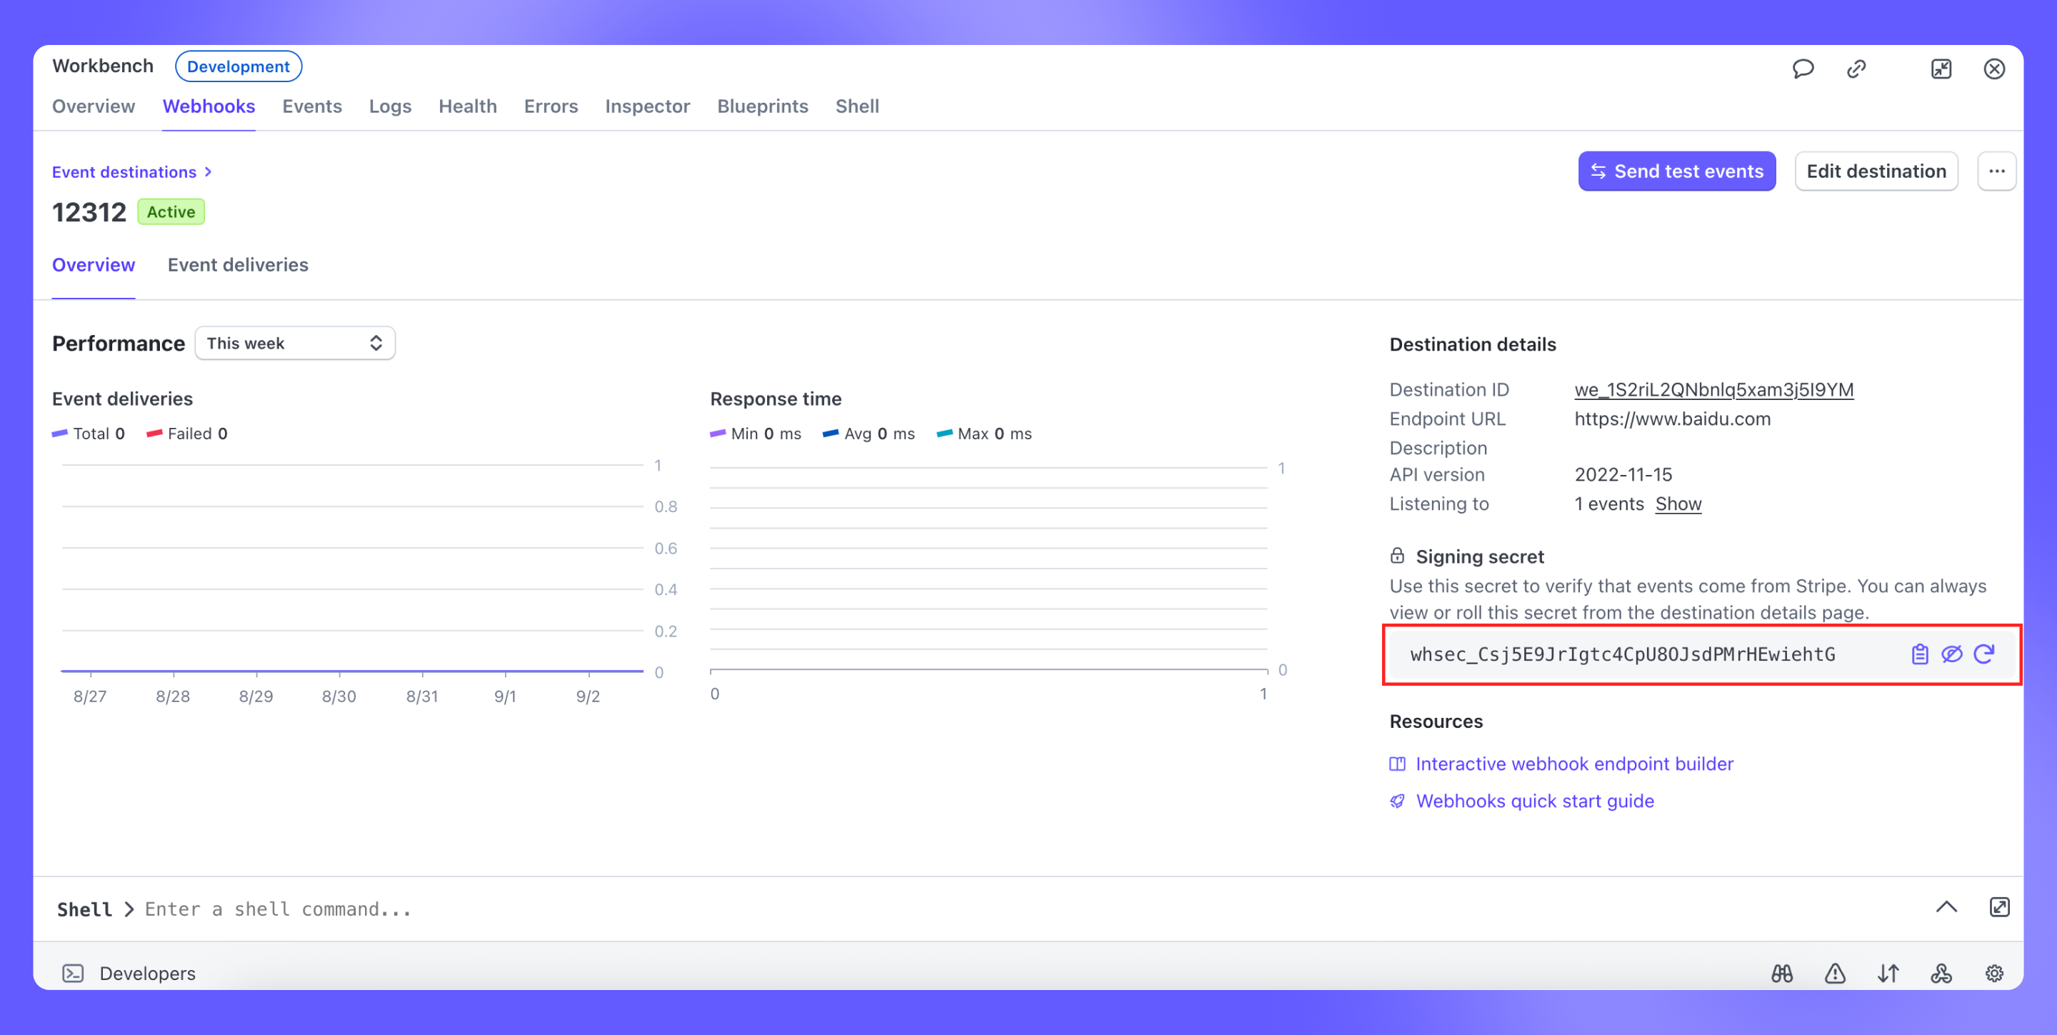Click Edit destination button

pos(1876,171)
